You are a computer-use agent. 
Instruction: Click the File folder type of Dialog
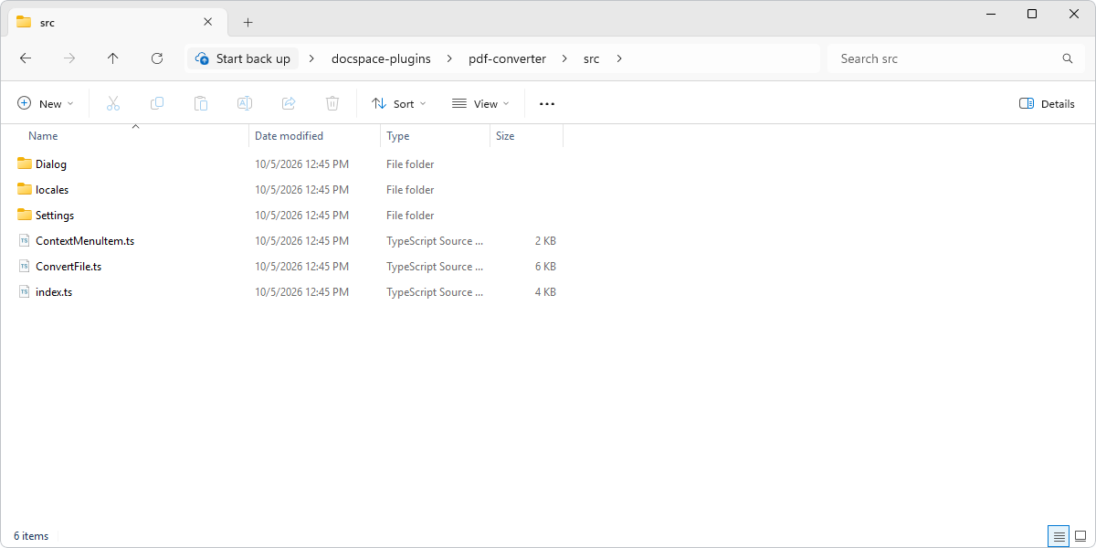(410, 164)
